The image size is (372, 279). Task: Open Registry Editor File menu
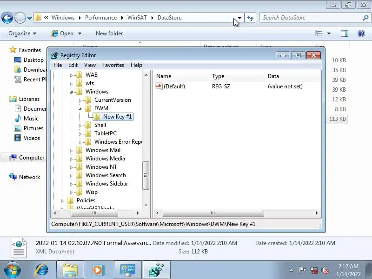point(58,65)
